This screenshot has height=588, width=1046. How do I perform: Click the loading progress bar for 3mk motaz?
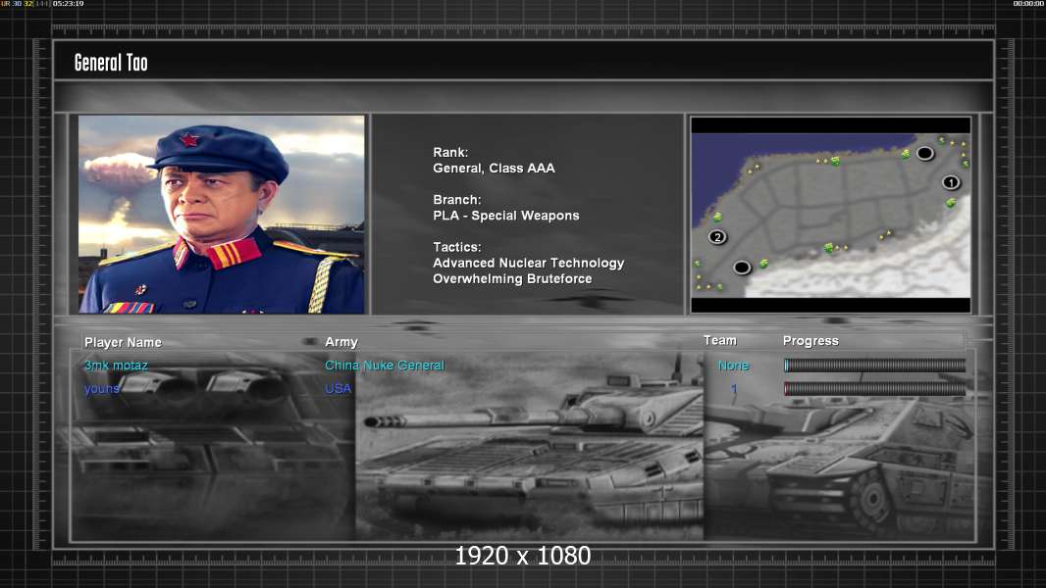(x=874, y=365)
